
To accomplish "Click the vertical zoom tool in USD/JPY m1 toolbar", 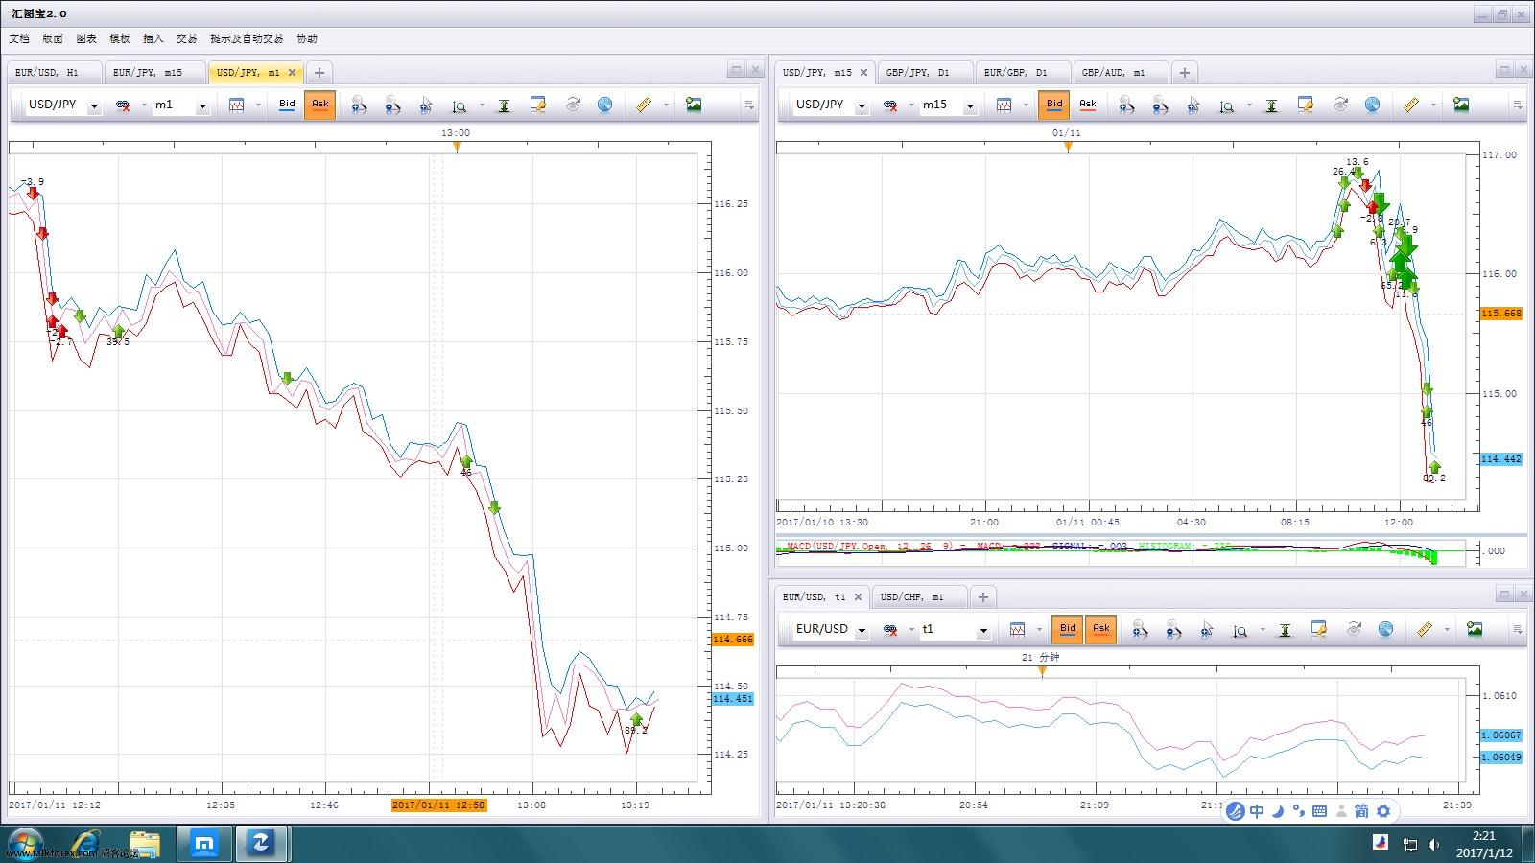I will [x=460, y=105].
